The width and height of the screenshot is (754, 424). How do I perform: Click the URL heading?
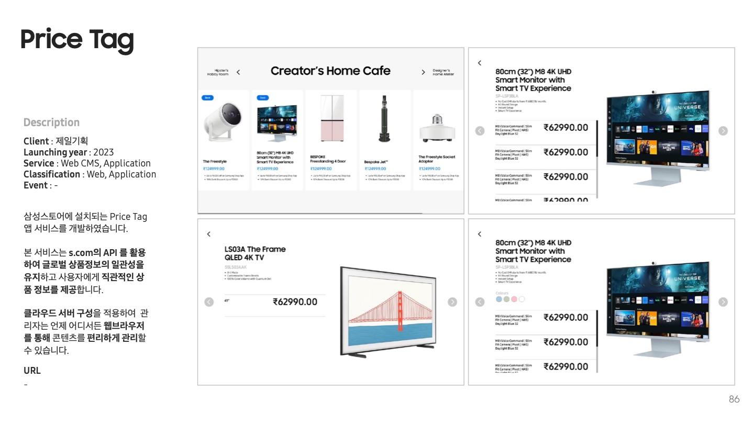click(32, 371)
